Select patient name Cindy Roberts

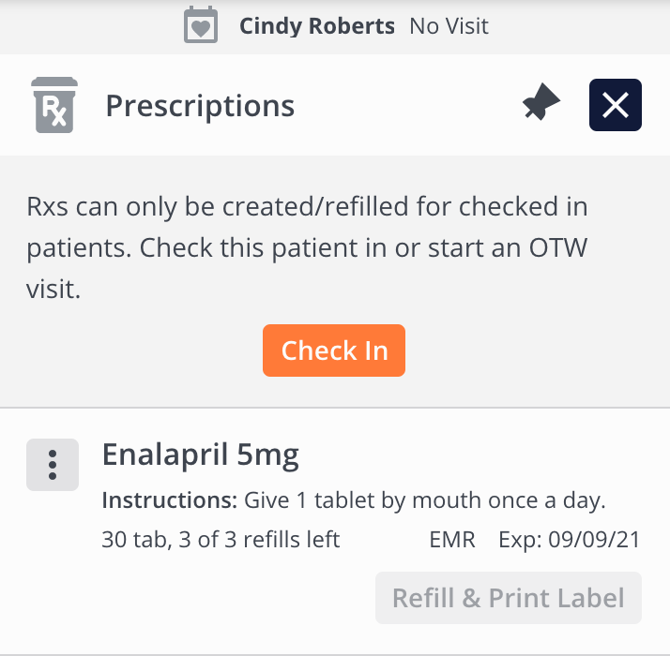pos(317,25)
